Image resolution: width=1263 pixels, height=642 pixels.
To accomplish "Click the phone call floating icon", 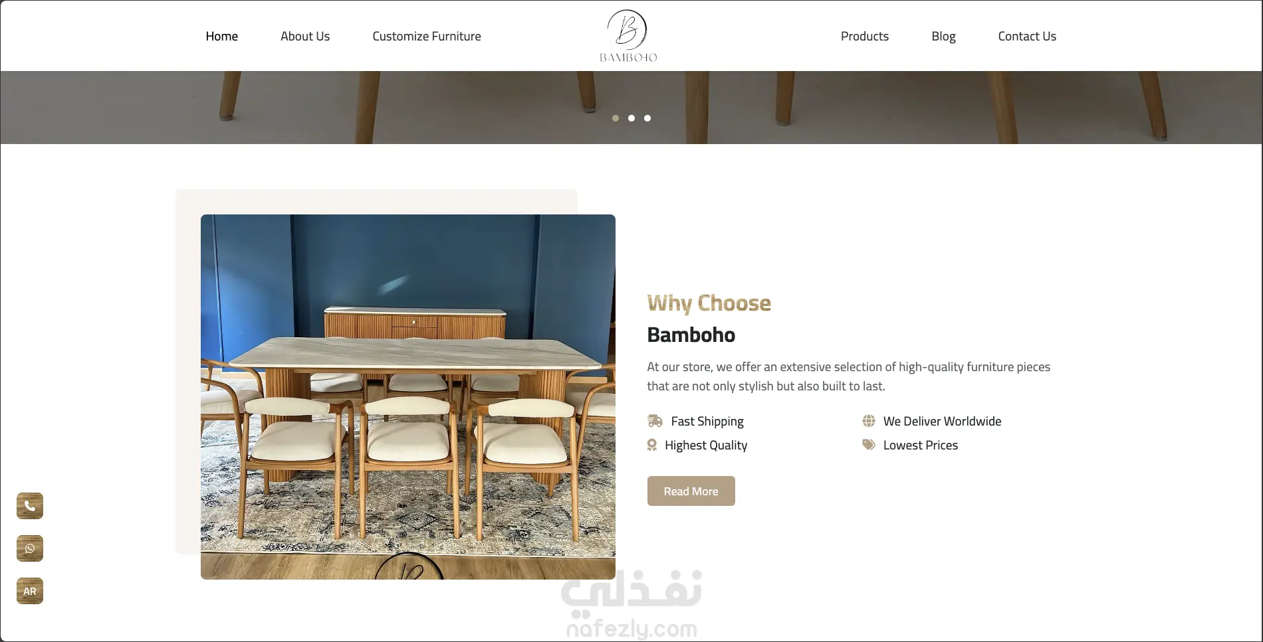I will click(x=30, y=506).
